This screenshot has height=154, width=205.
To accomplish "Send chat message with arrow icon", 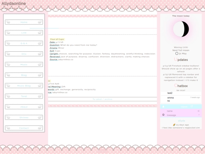I will tap(199, 115).
